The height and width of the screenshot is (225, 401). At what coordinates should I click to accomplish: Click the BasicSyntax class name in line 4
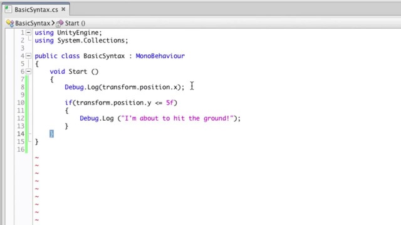pyautogui.click(x=104, y=56)
